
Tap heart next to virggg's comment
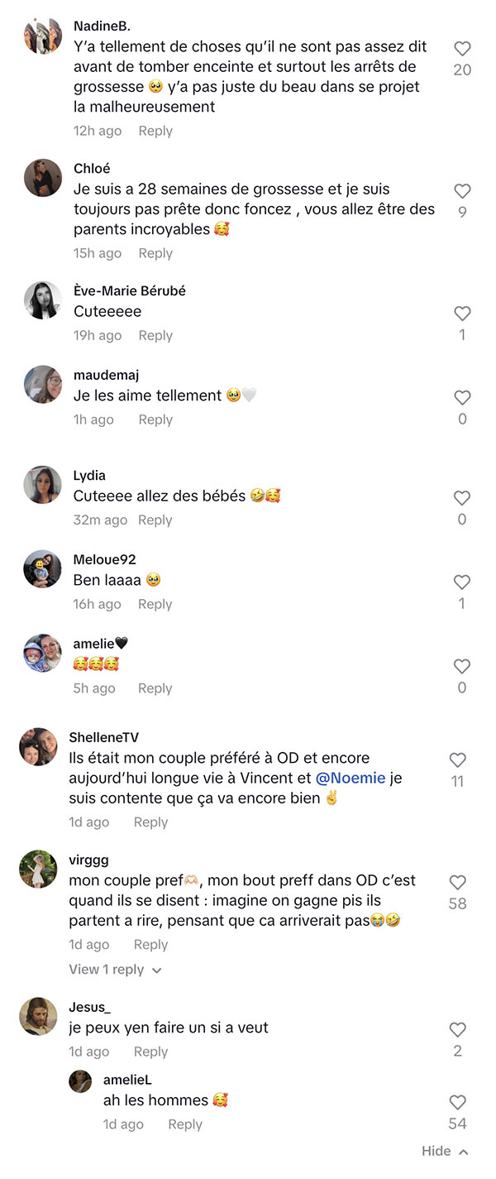click(457, 883)
